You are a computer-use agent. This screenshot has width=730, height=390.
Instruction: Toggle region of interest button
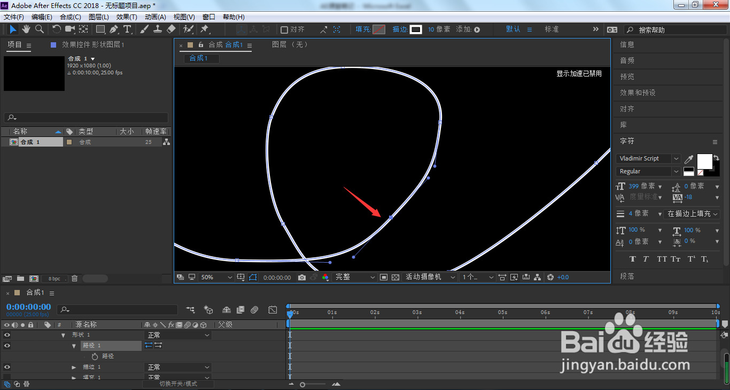pos(384,277)
